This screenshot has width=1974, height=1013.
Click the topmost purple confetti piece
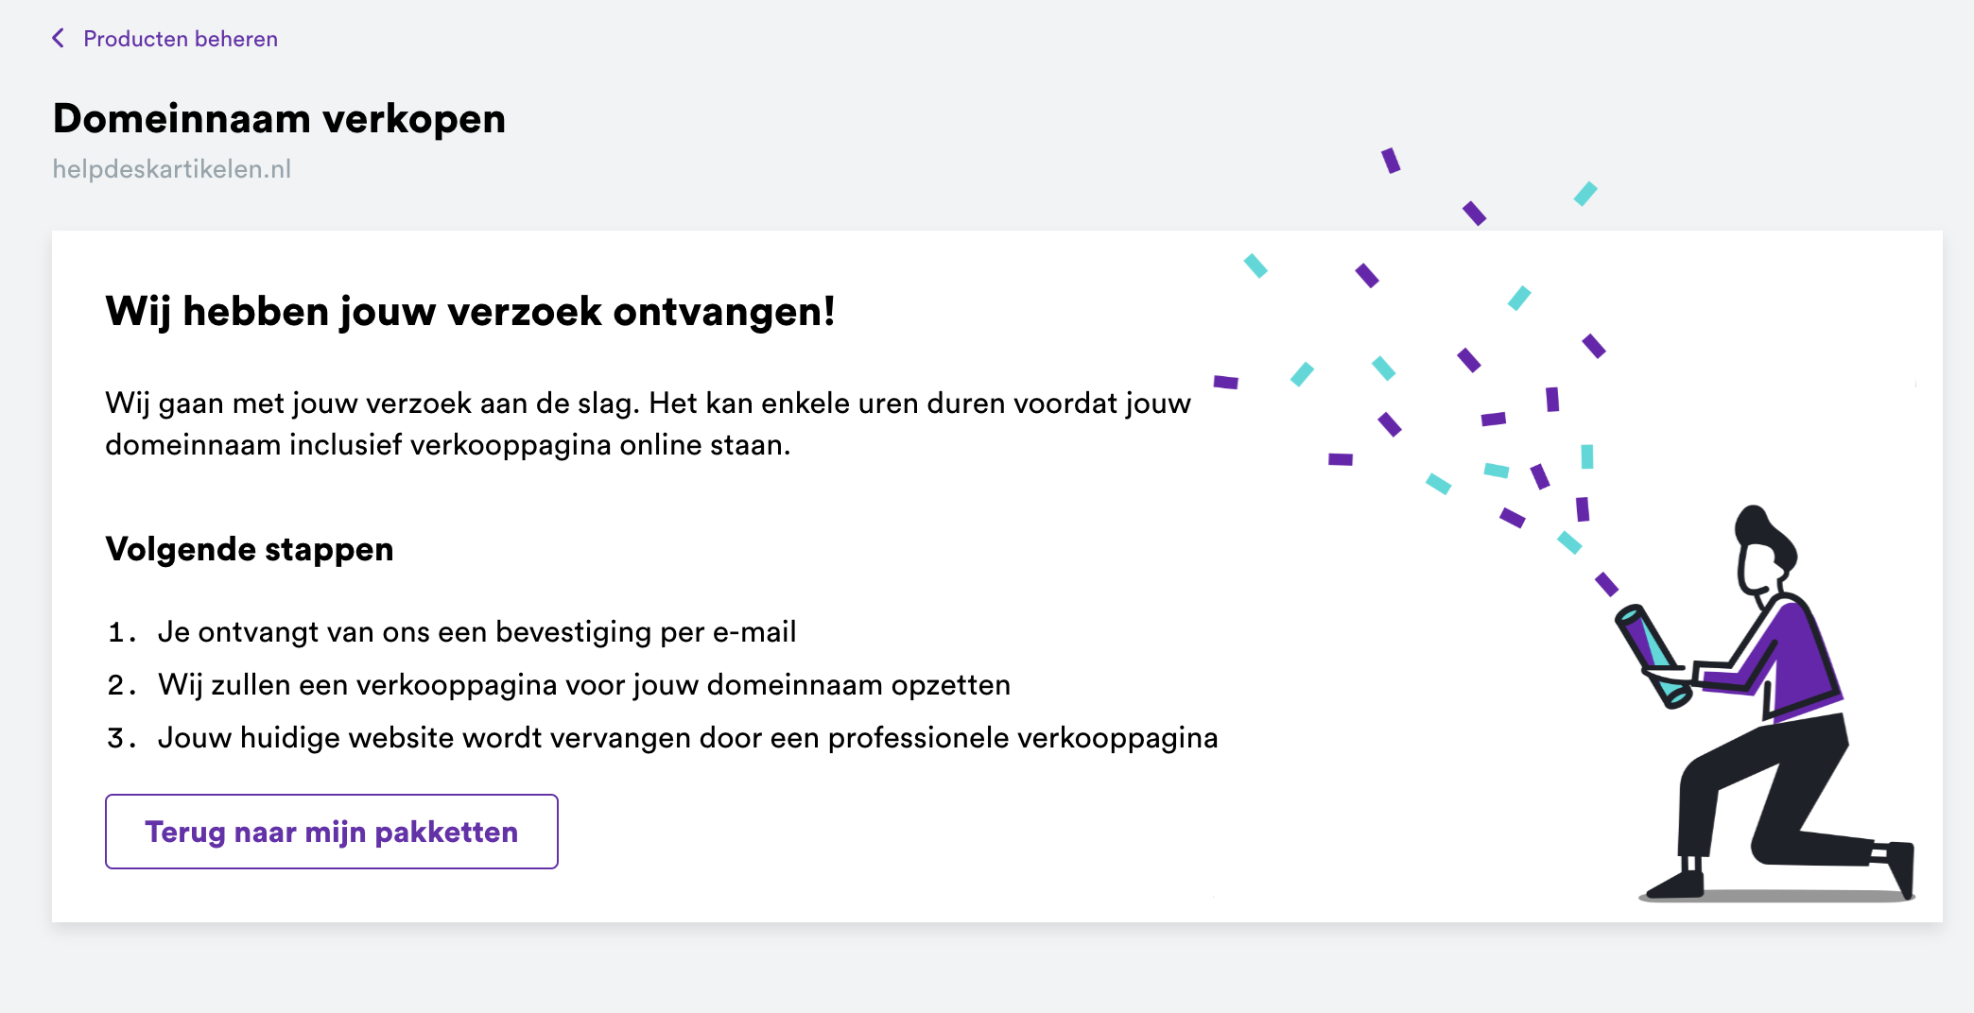1391,161
